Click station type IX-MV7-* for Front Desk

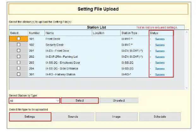127,39
